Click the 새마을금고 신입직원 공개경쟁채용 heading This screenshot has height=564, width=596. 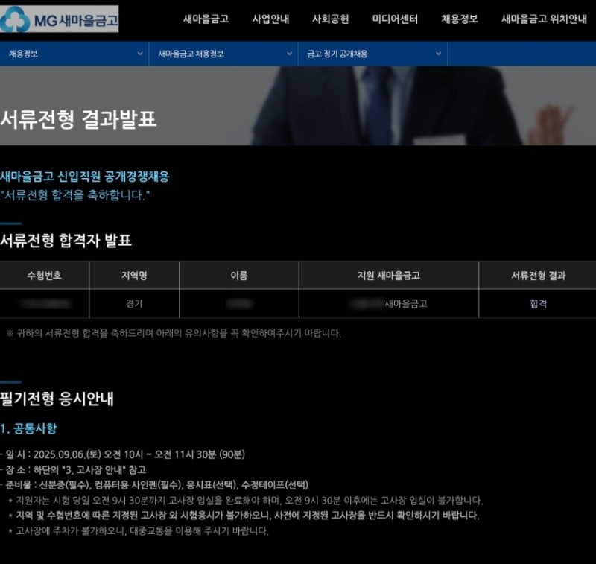pyautogui.click(x=85, y=177)
